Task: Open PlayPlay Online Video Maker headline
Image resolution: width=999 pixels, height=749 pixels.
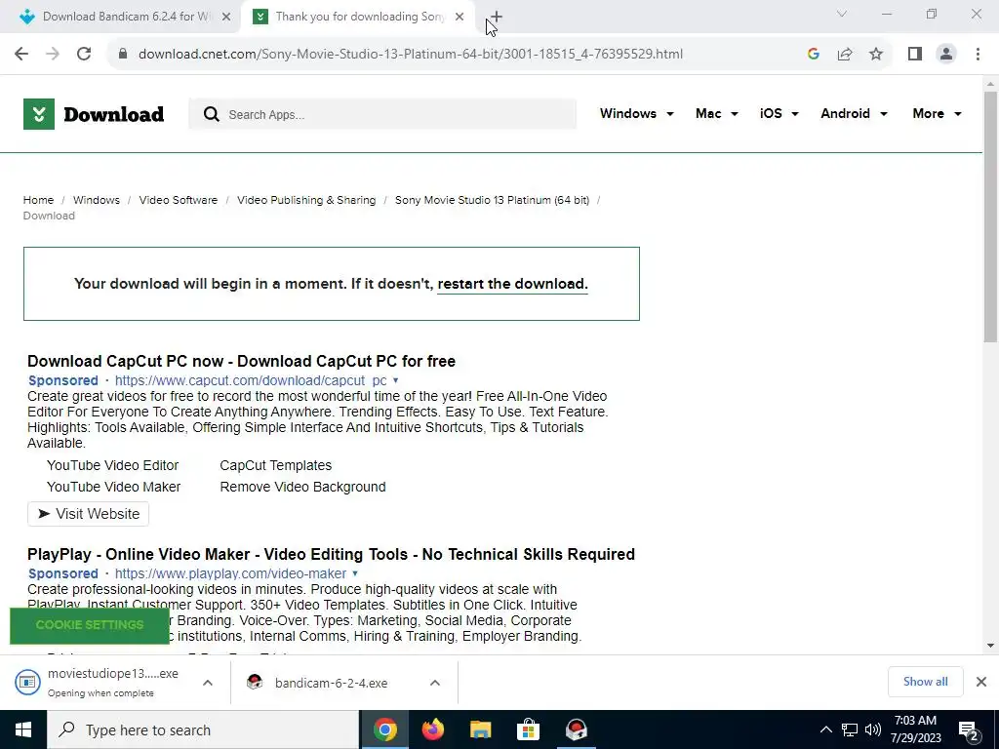Action: coord(332,554)
